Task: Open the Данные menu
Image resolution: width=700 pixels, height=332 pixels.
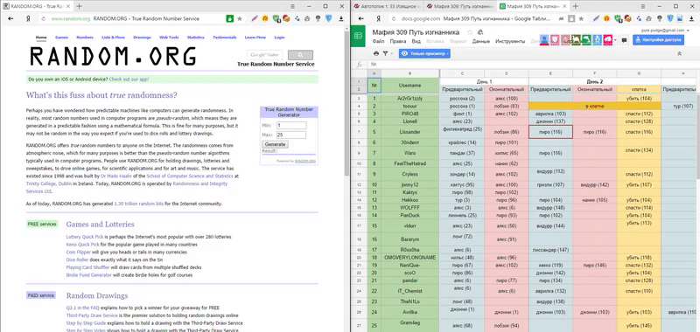Action: 480,41
